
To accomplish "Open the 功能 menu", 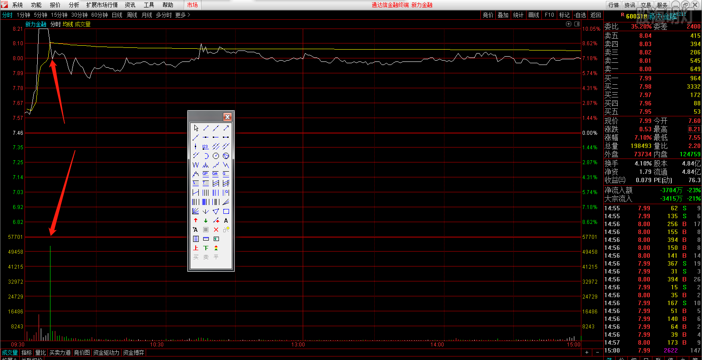I will point(36,5).
